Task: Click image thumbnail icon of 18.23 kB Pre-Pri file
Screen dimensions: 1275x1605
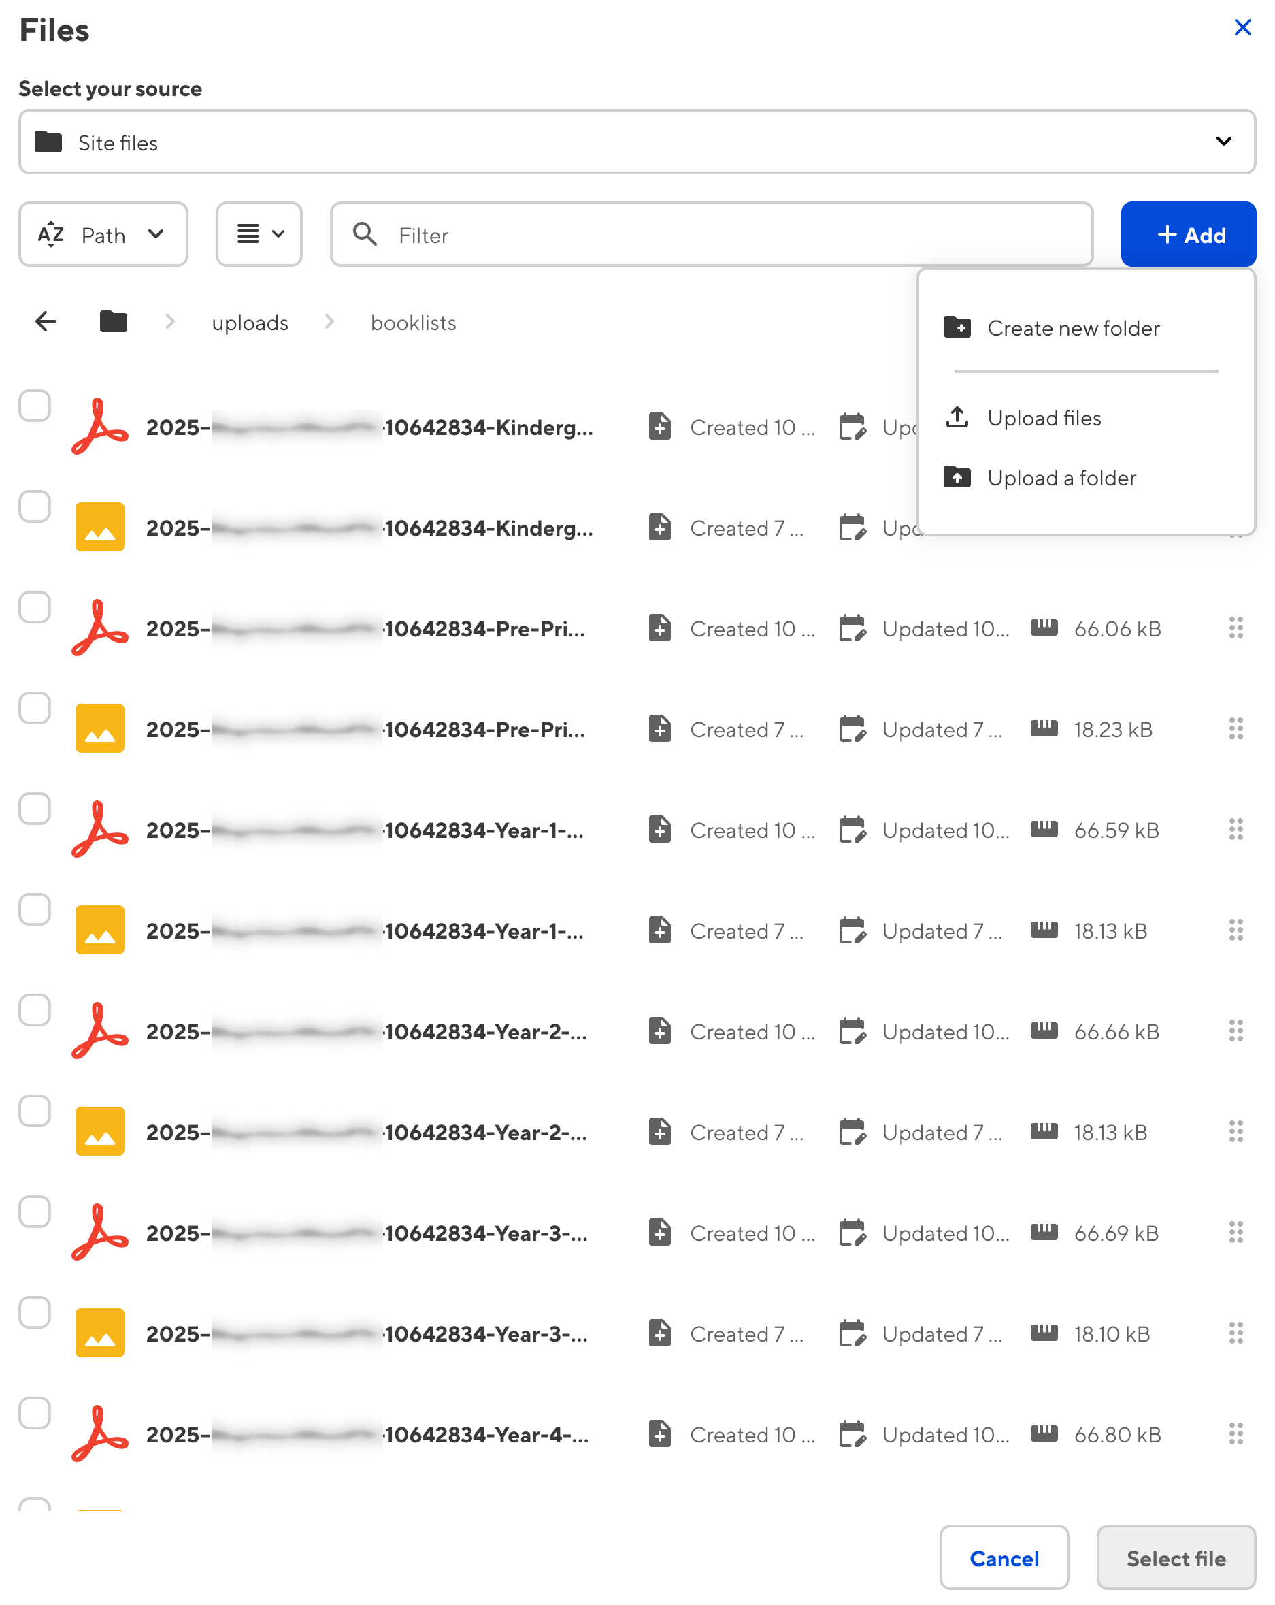Action: point(99,729)
